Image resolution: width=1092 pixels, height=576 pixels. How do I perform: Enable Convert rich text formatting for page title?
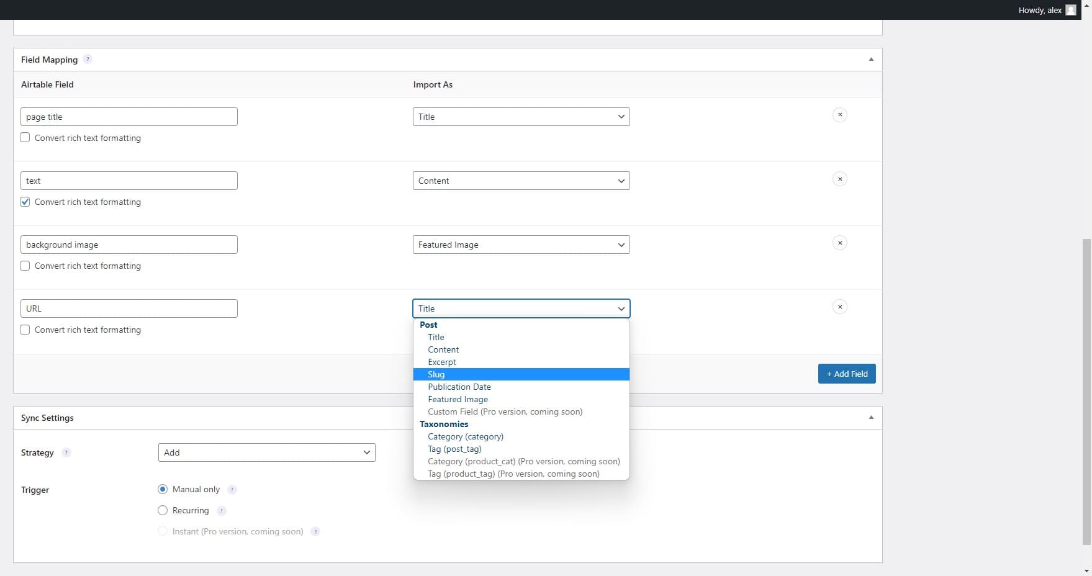pyautogui.click(x=25, y=137)
